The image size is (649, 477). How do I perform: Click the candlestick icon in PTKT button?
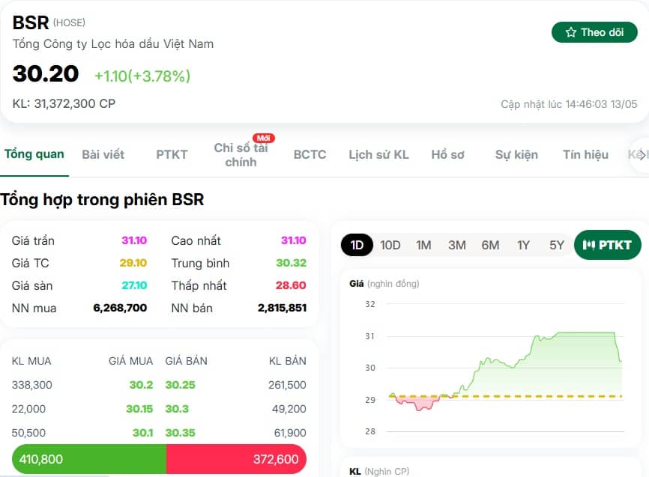[x=588, y=246]
